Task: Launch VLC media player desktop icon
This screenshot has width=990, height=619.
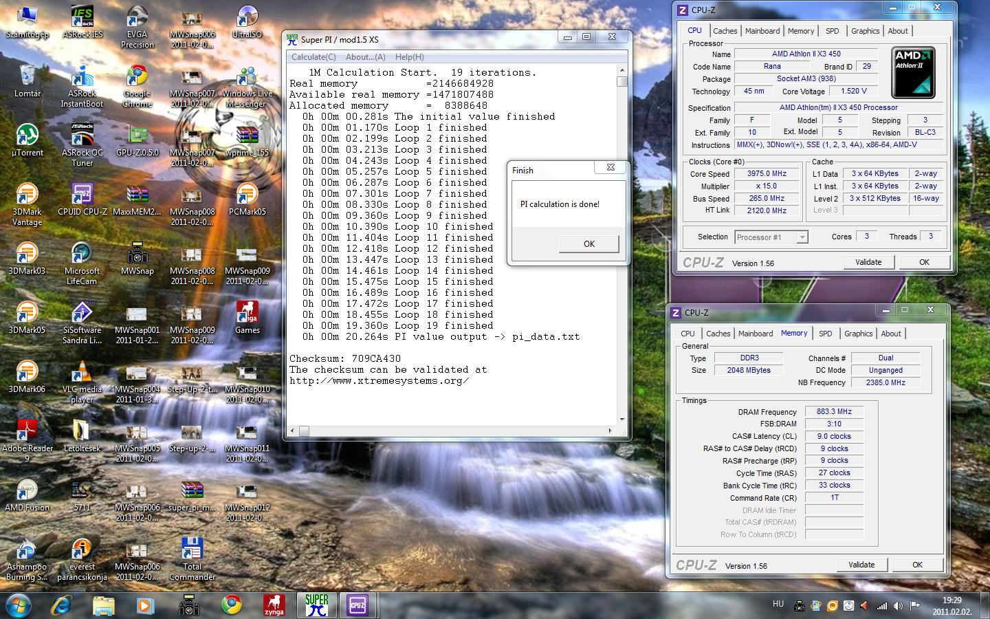Action: 82,382
